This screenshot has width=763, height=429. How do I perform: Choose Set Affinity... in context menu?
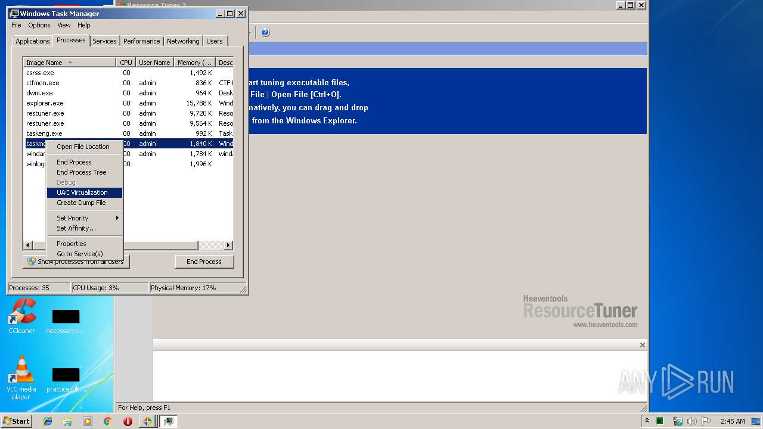point(84,228)
